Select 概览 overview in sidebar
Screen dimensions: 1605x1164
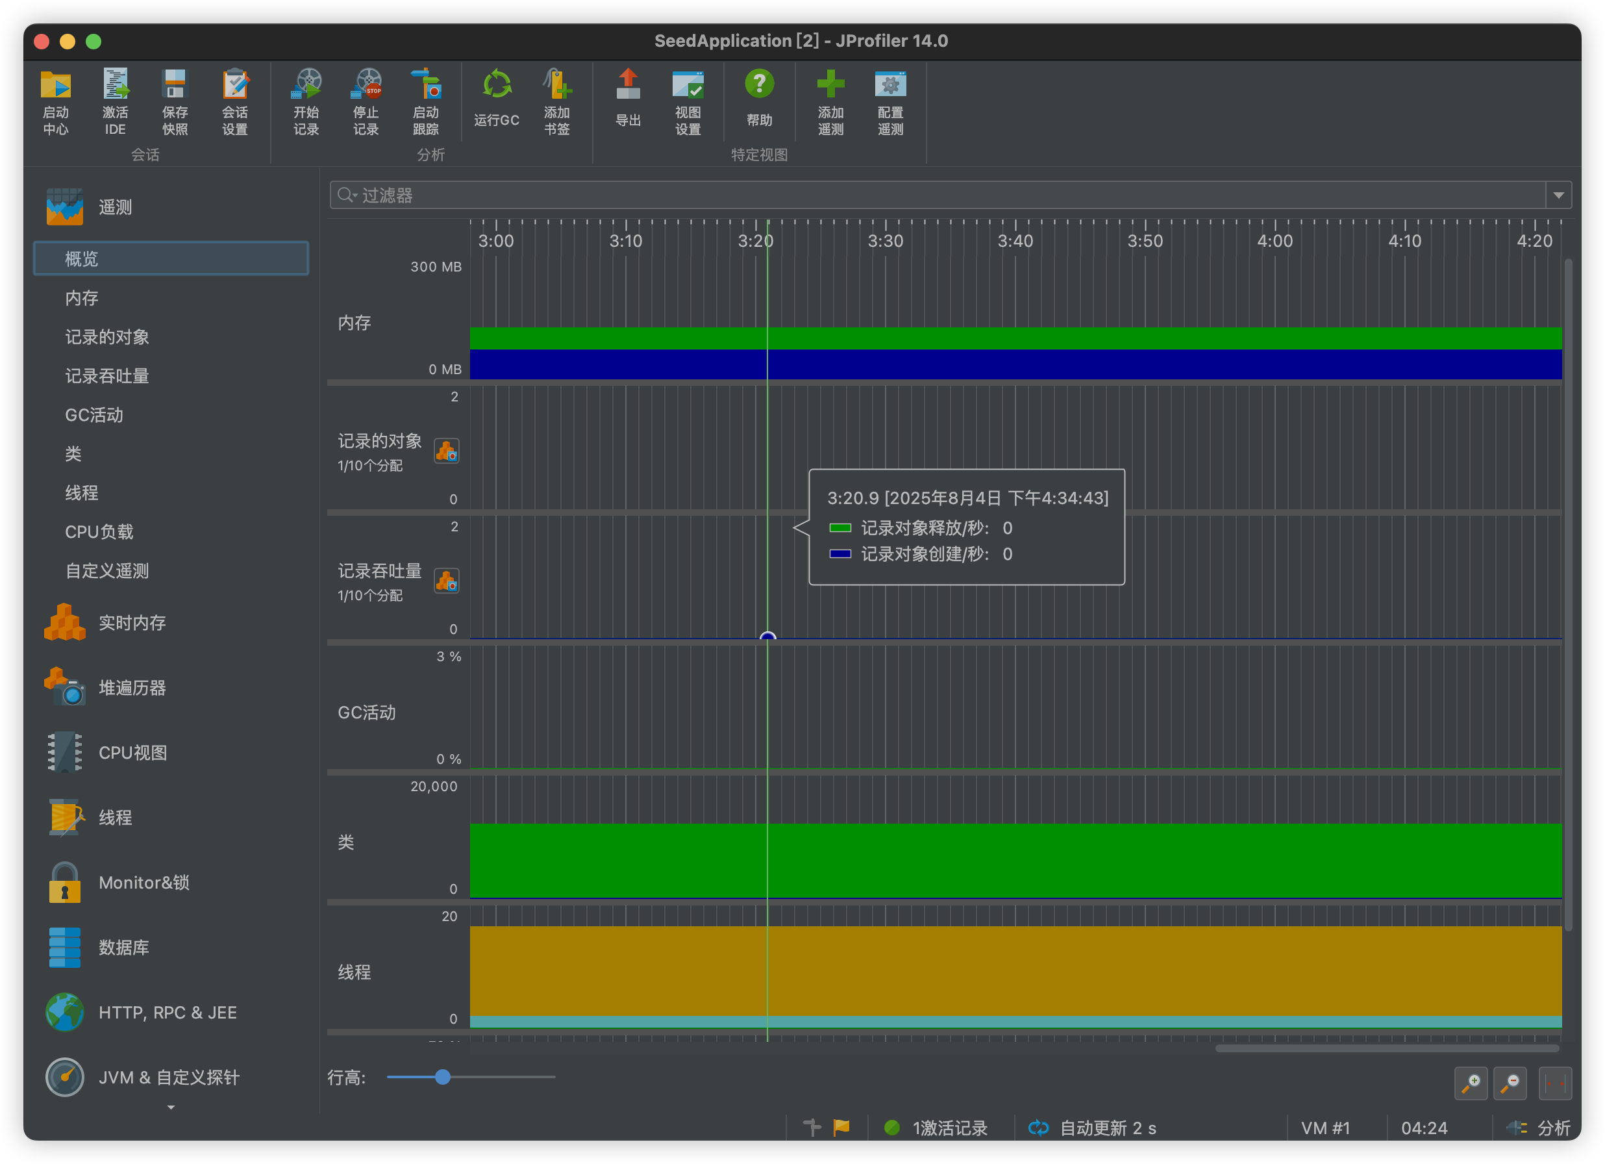(x=171, y=259)
